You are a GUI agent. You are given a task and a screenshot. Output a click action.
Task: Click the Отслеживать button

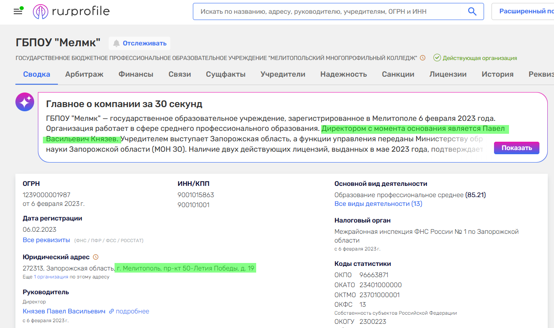140,43
